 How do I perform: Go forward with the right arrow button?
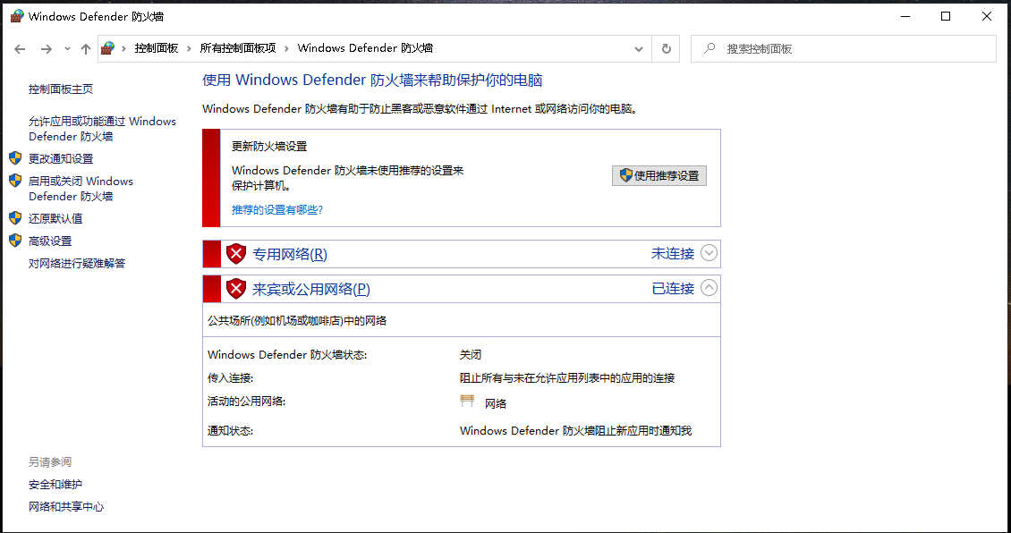tap(46, 49)
